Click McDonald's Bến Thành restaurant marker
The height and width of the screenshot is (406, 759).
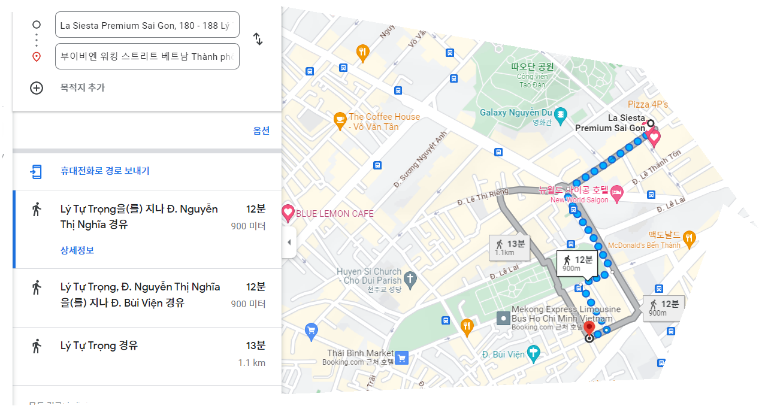point(690,240)
